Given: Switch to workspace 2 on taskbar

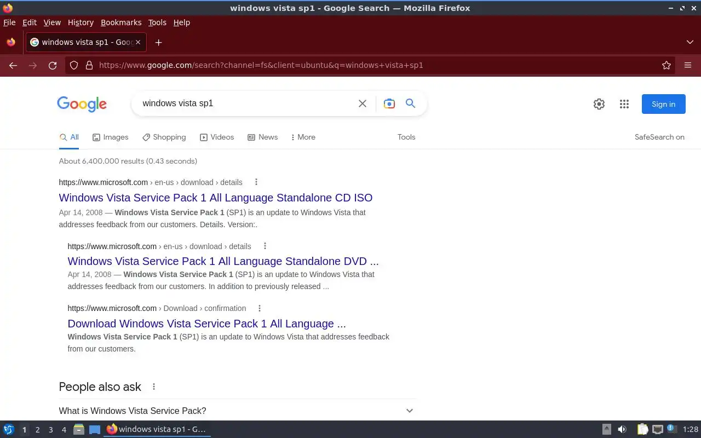Looking at the screenshot, I should click(37, 430).
